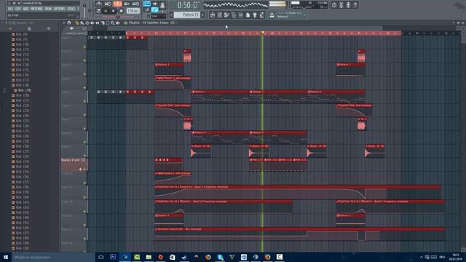Screen dimensions: 466x262
Task: Open Skype from the taskbar
Action: pos(220,257)
